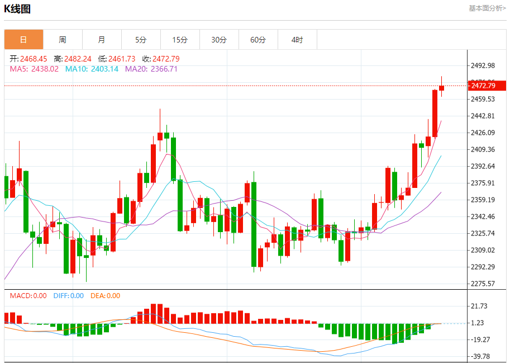510x363 pixels.
Task: Click the DIFF:0.00 indicator label
Action: click(69, 296)
